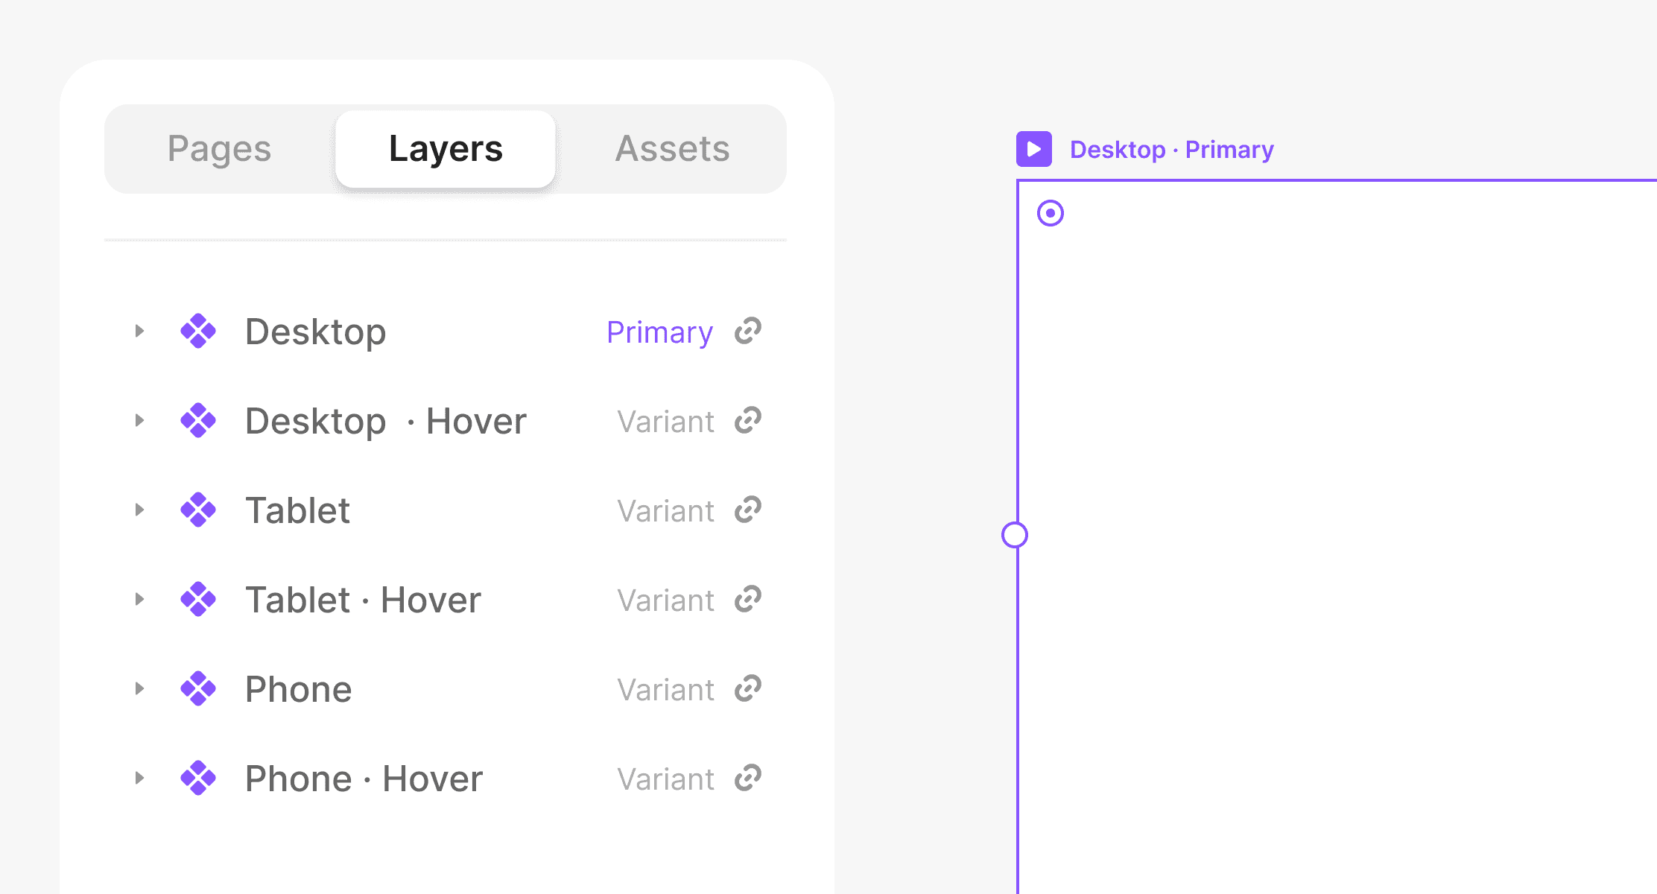Expand the Desktop · Hover layer

click(139, 420)
